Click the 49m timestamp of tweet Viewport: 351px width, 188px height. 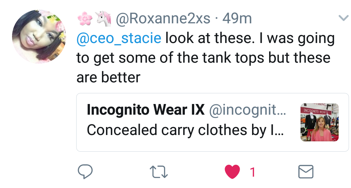point(237,19)
